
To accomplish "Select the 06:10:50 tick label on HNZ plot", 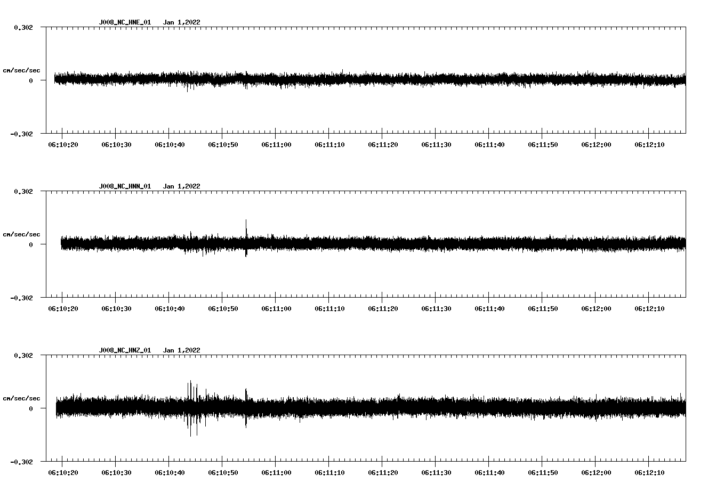I will point(223,473).
